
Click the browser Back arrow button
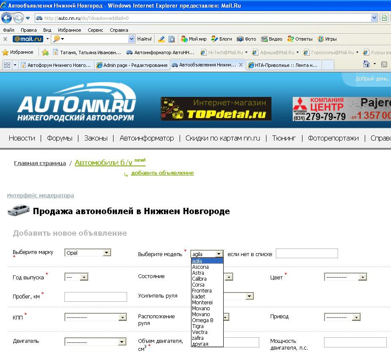6,18
